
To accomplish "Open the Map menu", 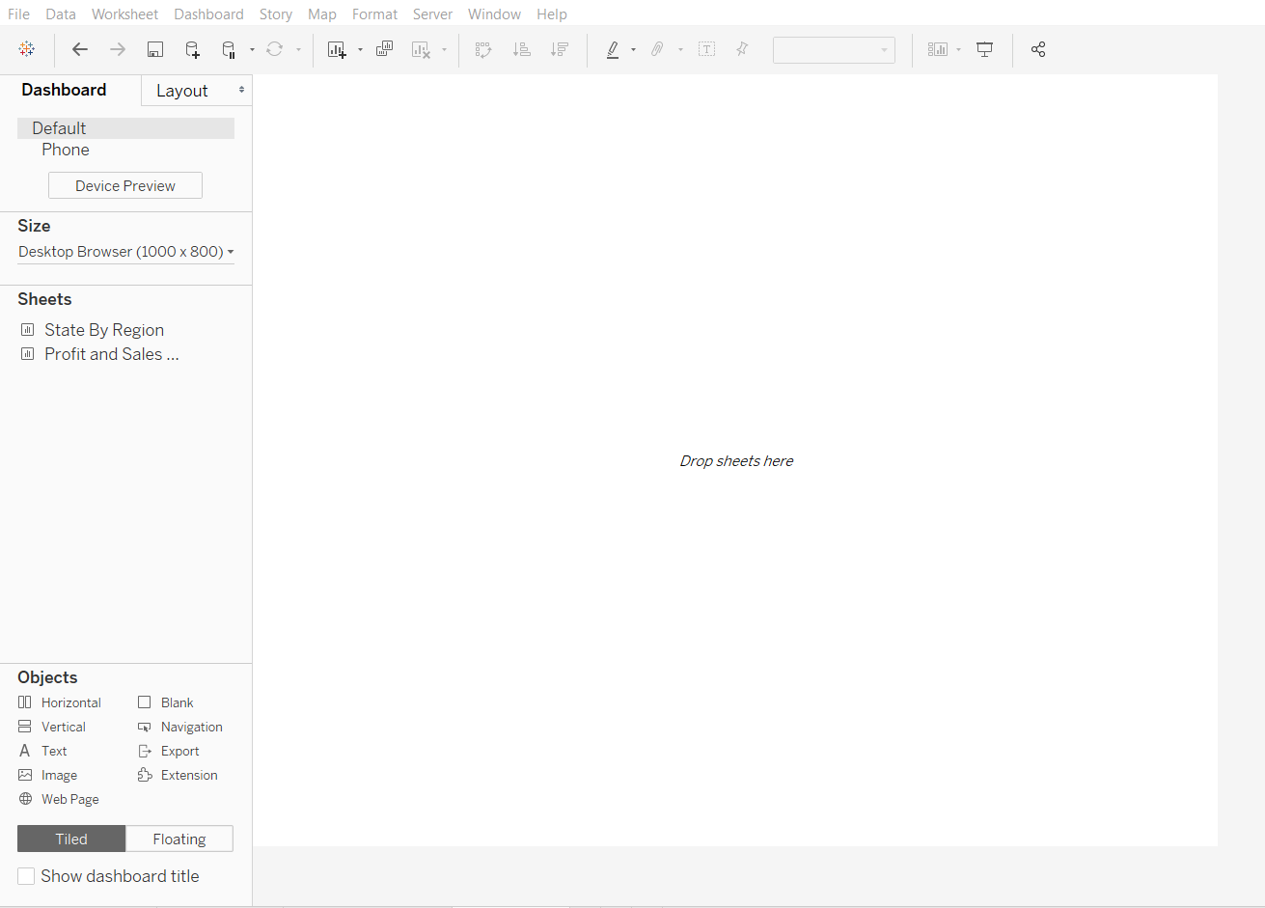I will point(322,14).
